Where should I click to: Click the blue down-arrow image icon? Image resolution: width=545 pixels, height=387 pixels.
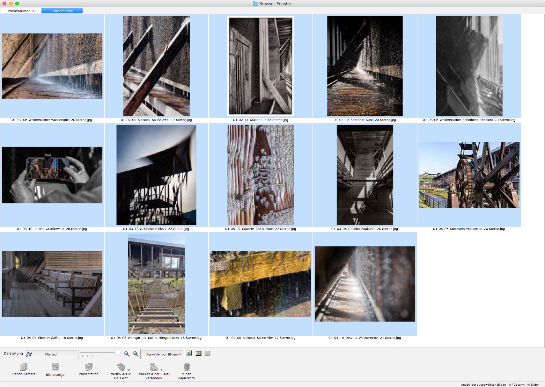(x=198, y=353)
